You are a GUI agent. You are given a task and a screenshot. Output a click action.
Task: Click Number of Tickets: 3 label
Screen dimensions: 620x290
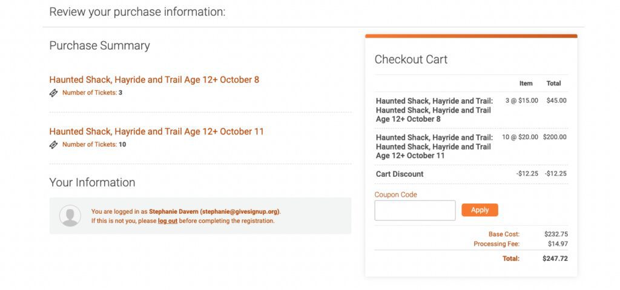[92, 93]
